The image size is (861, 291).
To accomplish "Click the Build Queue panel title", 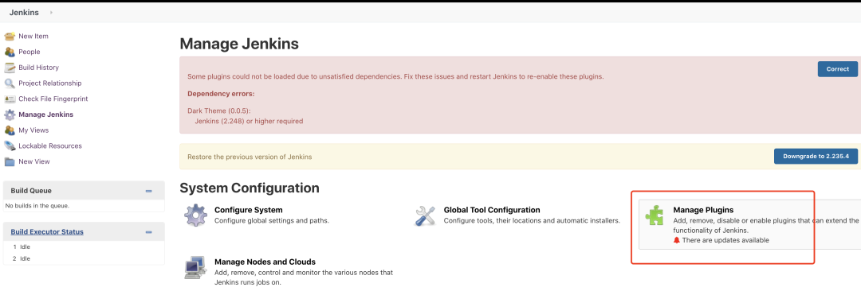I will click(x=31, y=191).
